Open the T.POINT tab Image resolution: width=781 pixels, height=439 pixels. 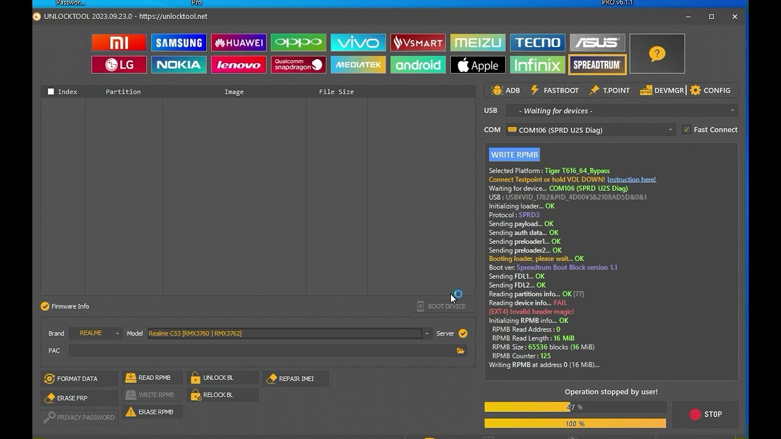(610, 90)
